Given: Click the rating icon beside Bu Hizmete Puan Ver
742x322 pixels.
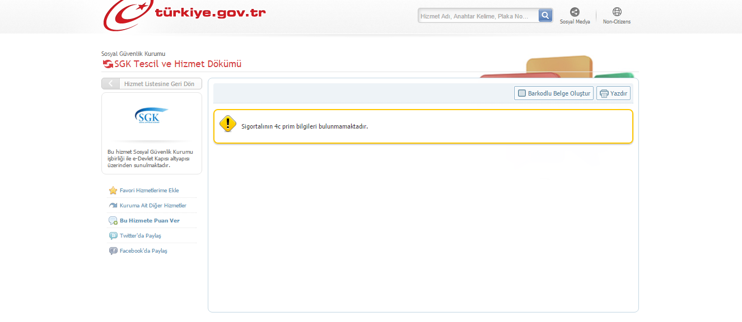Looking at the screenshot, I should [x=113, y=221].
